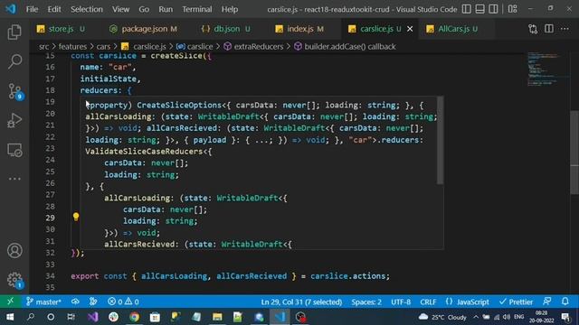Select features in the breadcrumb path

[x=72, y=46]
